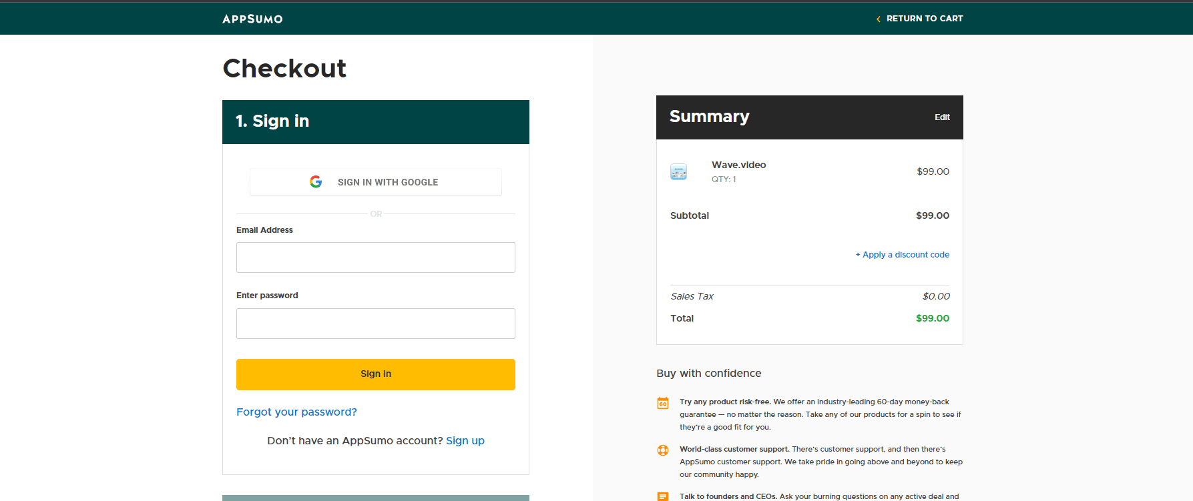This screenshot has height=501, width=1193.
Task: Click the collapsed next step bar below
Action: pyautogui.click(x=375, y=498)
